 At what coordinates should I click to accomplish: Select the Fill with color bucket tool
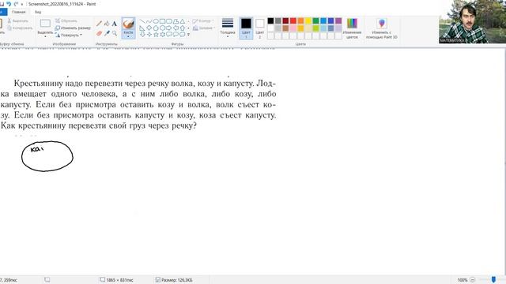click(107, 24)
